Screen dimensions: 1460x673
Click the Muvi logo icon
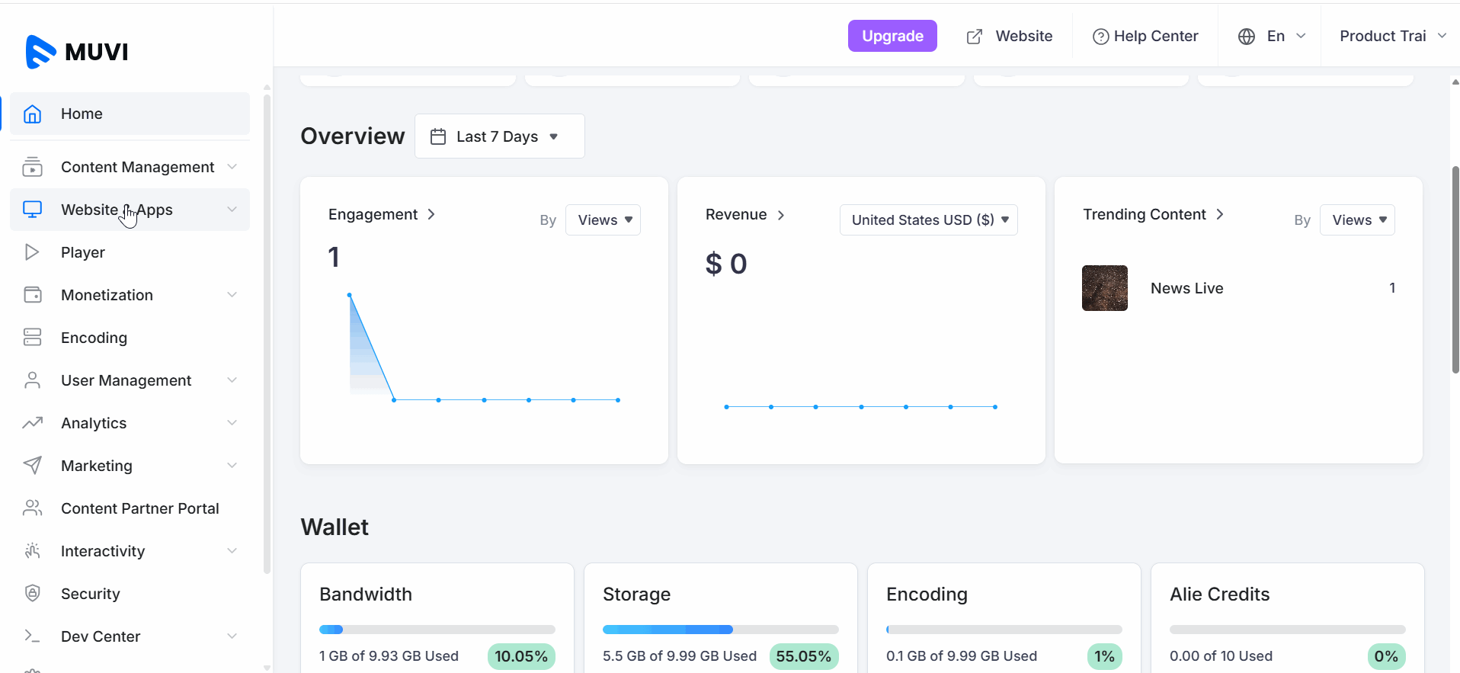40,52
